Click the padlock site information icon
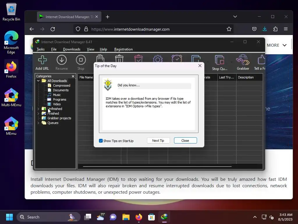The width and height of the screenshot is (298, 224). pyautogui.click(x=86, y=29)
